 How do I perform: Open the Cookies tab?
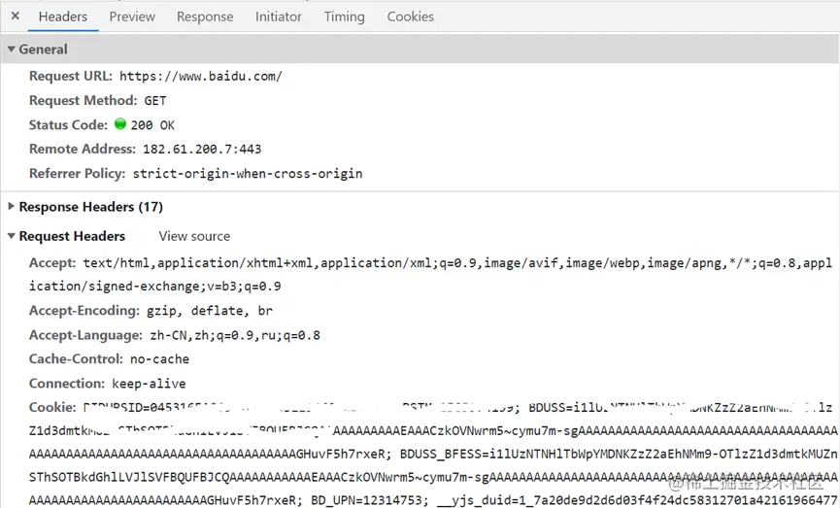click(x=411, y=17)
